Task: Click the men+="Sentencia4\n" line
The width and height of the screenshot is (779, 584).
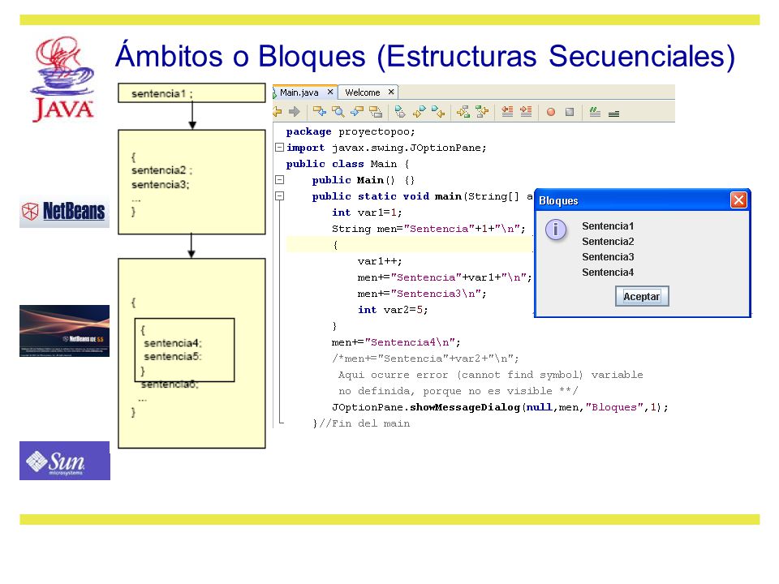Action: pos(396,342)
